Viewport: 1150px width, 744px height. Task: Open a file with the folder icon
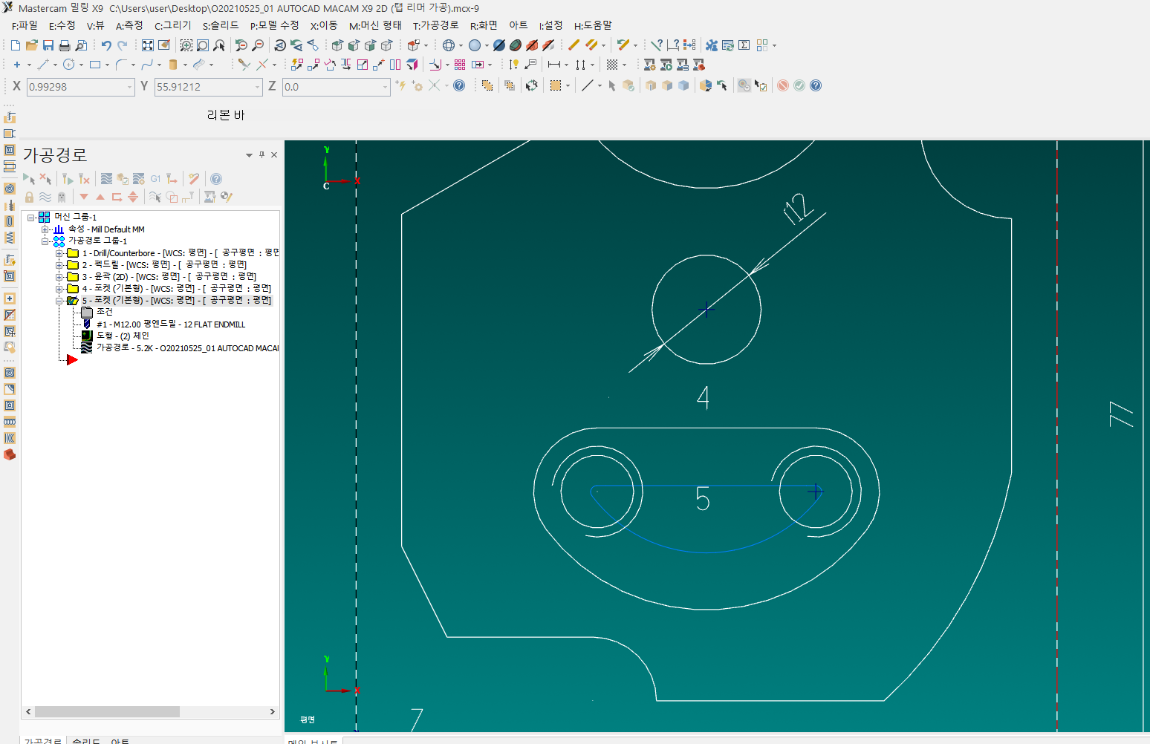(x=32, y=45)
